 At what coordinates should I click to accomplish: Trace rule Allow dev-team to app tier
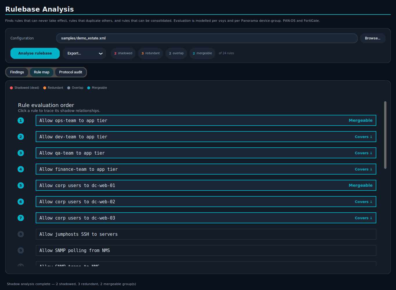click(x=206, y=137)
